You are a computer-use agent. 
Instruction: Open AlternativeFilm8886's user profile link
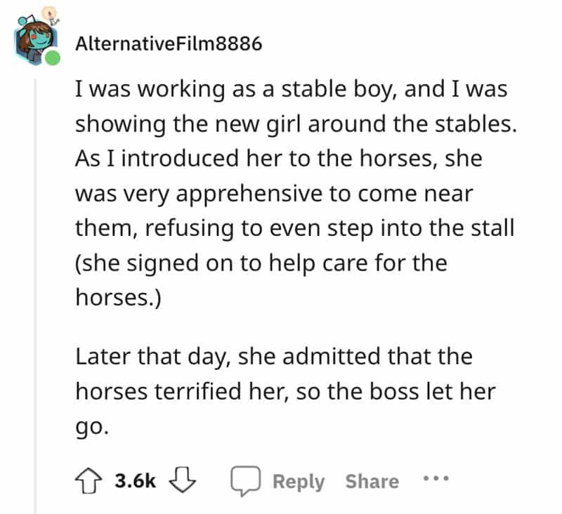click(168, 44)
